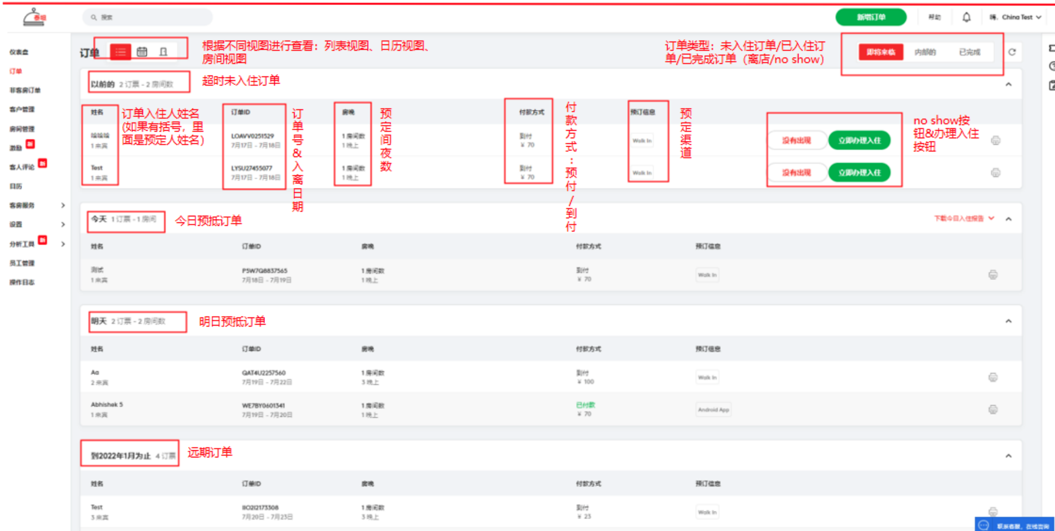The height and width of the screenshot is (531, 1055).
Task: Collapse the 明天 tomorrow orders section
Action: (1008, 321)
